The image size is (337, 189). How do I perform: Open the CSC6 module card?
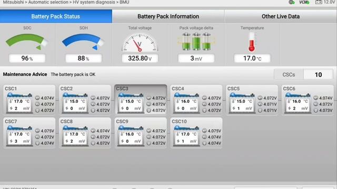pos(308,100)
